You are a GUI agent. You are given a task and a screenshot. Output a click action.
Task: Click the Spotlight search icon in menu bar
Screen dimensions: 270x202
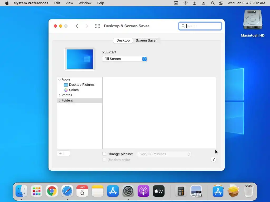213,3
